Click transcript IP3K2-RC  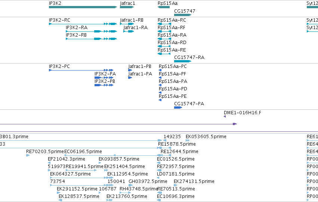83,24
